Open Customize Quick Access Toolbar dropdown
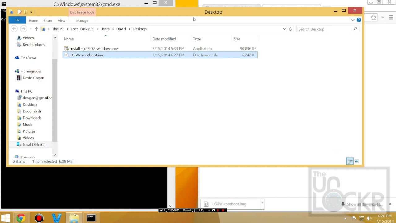Viewport: 396px width, 223px height. coord(31,12)
